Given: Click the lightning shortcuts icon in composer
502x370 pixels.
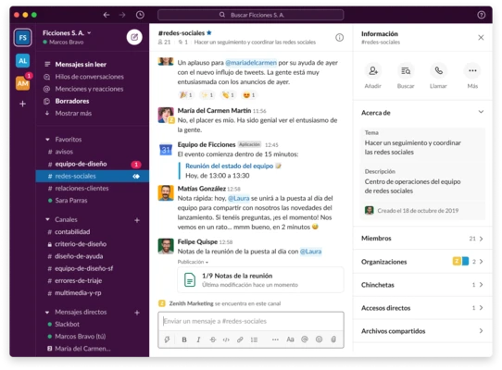Looking at the screenshot, I should pos(167,339).
